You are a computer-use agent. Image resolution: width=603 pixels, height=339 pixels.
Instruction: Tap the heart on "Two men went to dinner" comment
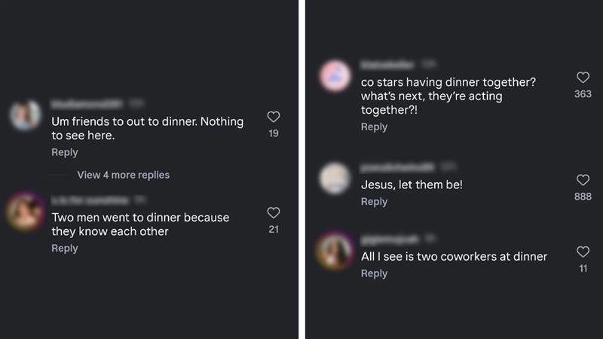point(274,213)
